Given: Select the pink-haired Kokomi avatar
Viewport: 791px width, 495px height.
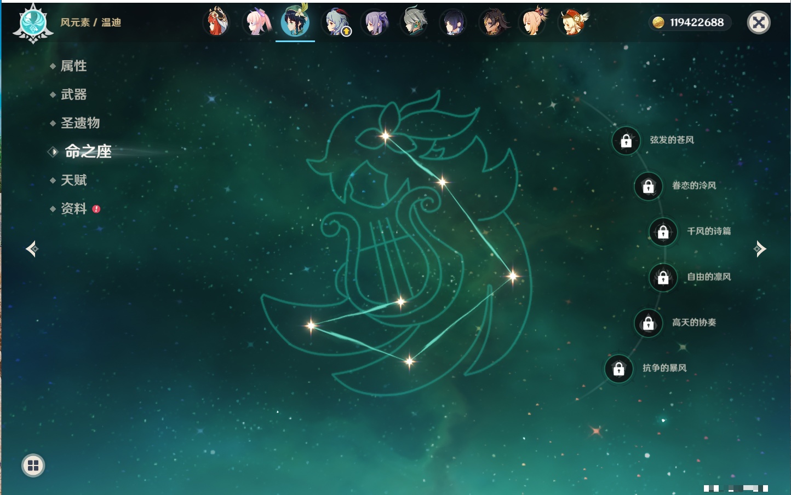Looking at the screenshot, I should coord(256,22).
